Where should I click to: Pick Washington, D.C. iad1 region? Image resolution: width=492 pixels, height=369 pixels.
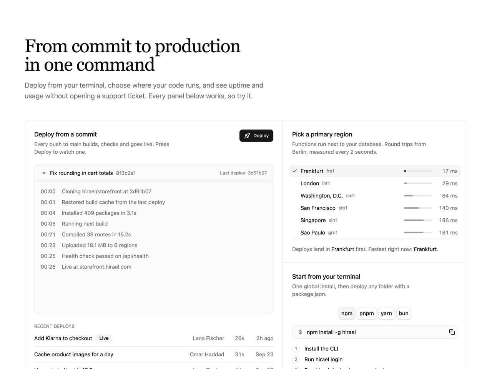375,196
